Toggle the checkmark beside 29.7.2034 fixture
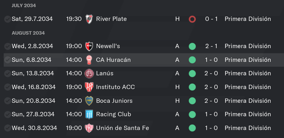The height and width of the screenshot is (138, 284). pos(8,19)
